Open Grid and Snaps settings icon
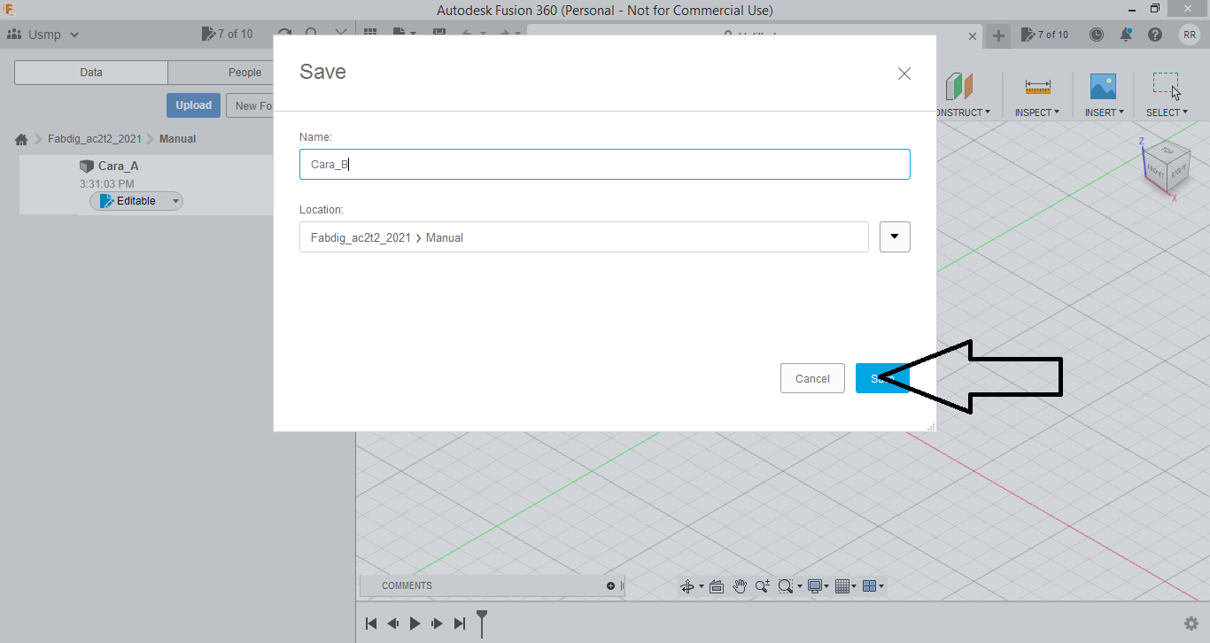Image resolution: width=1210 pixels, height=643 pixels. [x=842, y=586]
